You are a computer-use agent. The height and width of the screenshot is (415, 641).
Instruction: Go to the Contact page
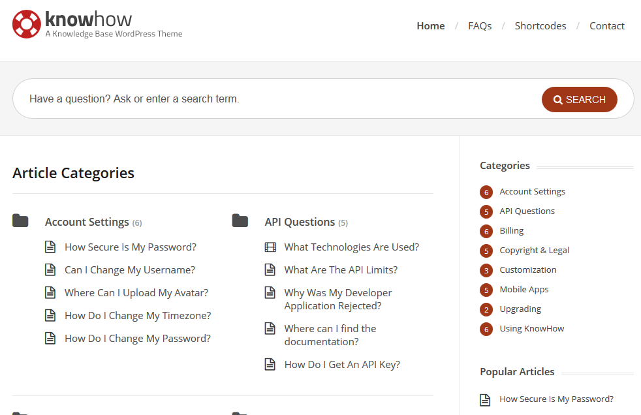[606, 25]
